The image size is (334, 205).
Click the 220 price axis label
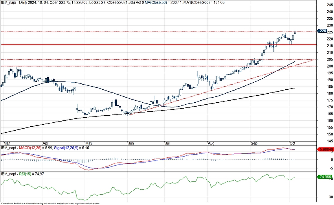[x=330, y=39]
